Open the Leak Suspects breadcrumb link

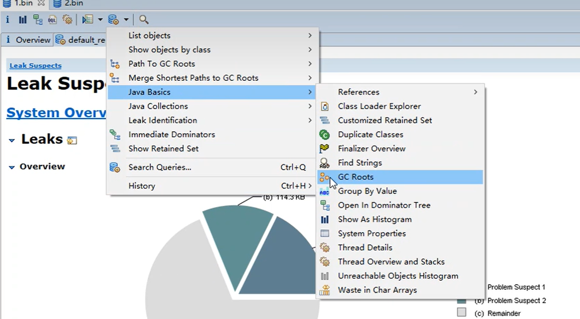[x=36, y=65]
